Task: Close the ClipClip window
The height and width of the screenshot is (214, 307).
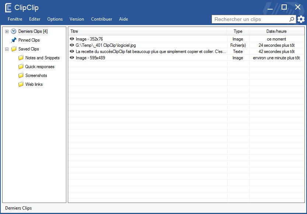Action: [x=298, y=7]
